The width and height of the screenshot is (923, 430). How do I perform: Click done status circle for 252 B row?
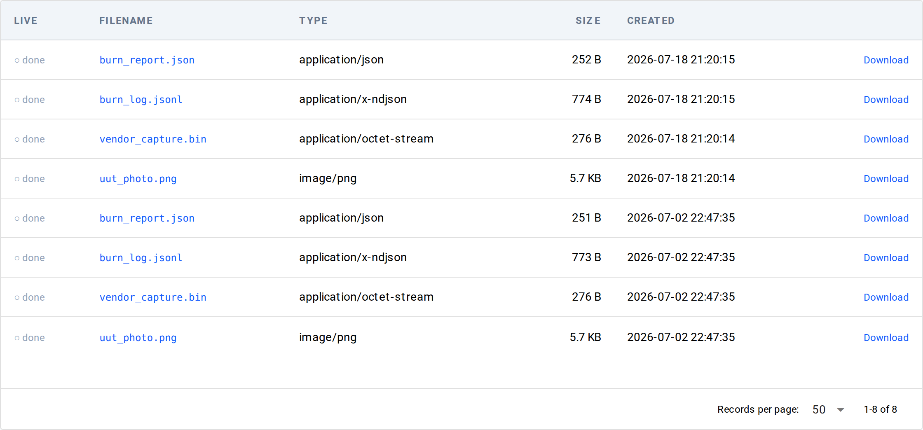point(17,60)
